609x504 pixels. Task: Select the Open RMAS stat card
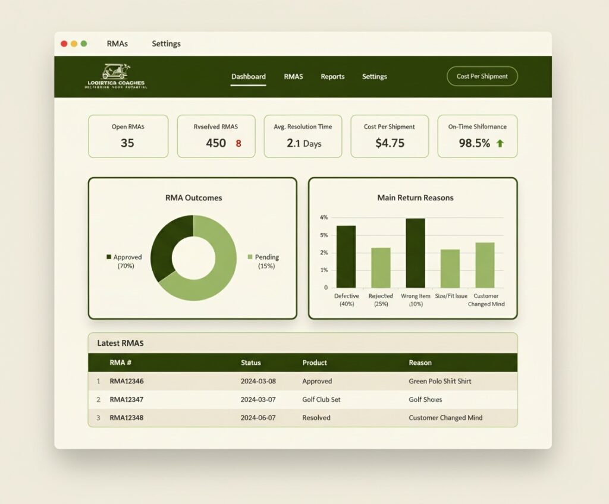point(128,136)
